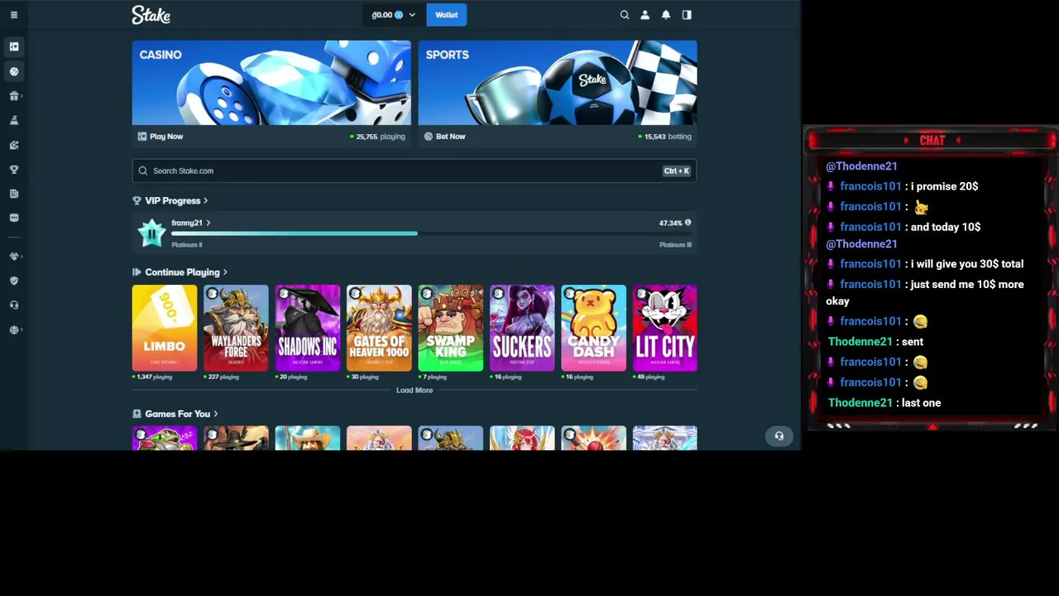Open the Suckers game

[522, 328]
